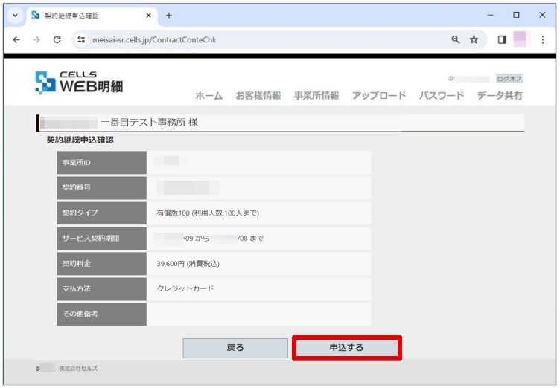Click the クレジットカード payment value
The height and width of the screenshot is (388, 560).
(185, 288)
